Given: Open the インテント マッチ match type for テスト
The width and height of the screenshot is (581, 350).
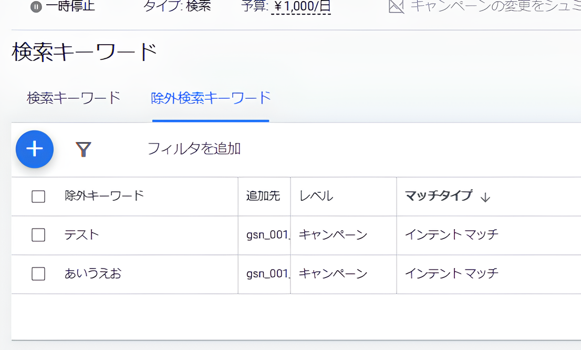Looking at the screenshot, I should point(451,235).
